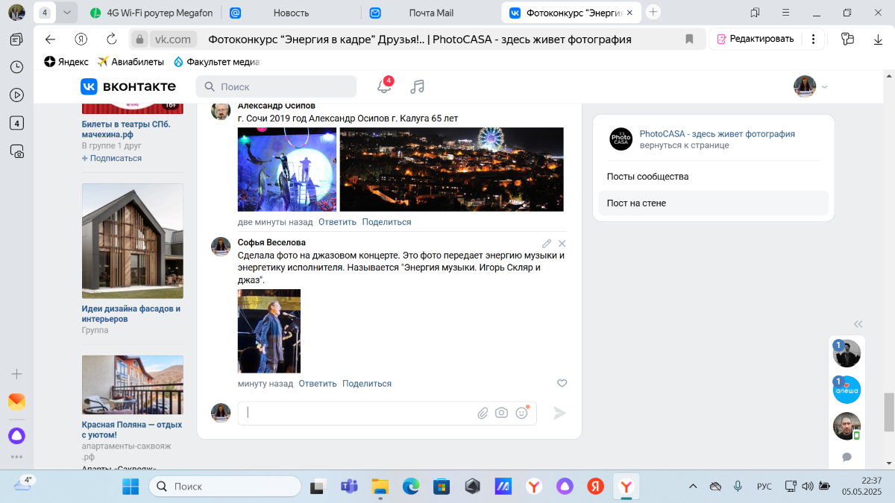This screenshot has height=503, width=895.
Task: Open File Explorer from the taskbar
Action: [380, 487]
